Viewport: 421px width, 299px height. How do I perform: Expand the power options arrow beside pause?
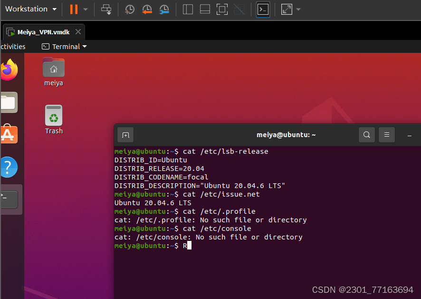[86, 10]
